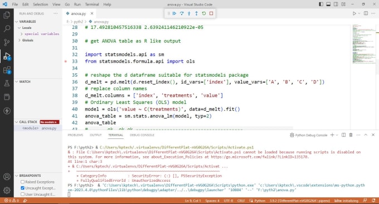379x204 pixels.
Task: Open editor More Actions ellipsis
Action: (x=373, y=13)
